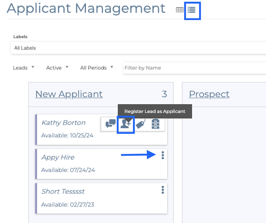Click the Prospect column heading link
Viewport: 266px width, 223px height.
(209, 94)
